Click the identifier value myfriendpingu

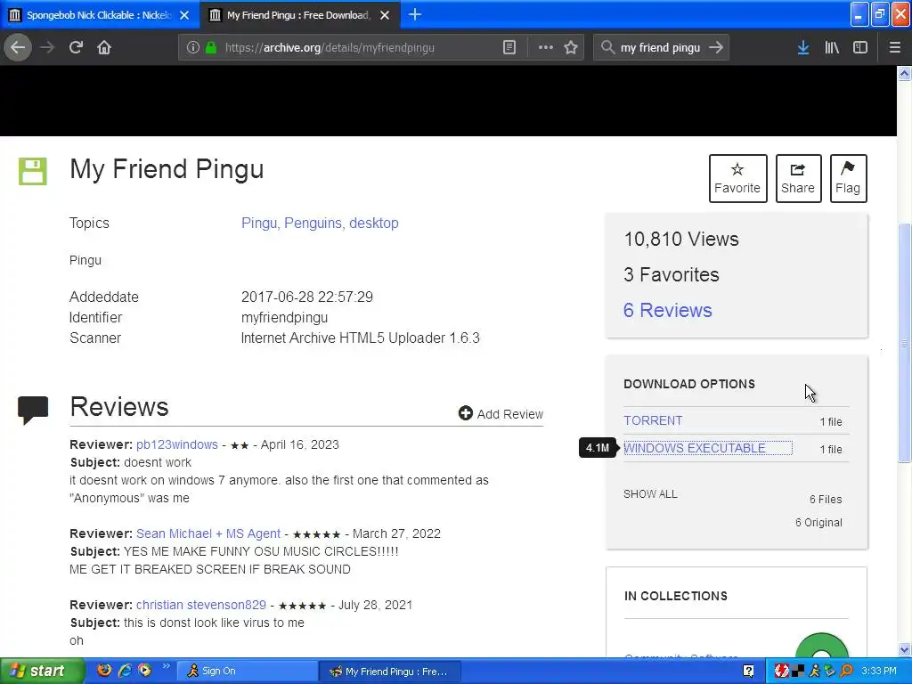coord(284,318)
